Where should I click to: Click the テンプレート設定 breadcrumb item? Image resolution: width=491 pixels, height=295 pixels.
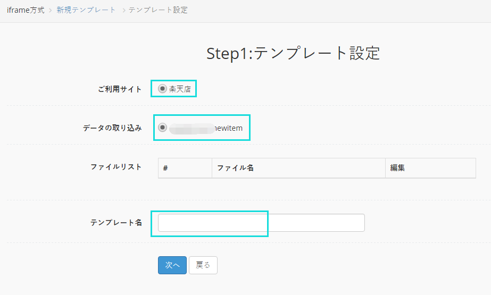point(158,10)
